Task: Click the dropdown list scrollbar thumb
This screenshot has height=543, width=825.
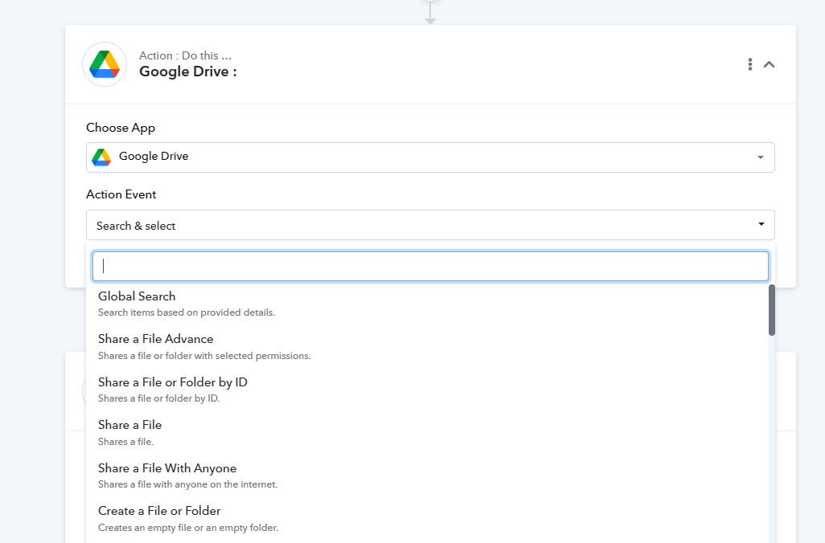Action: (x=772, y=310)
